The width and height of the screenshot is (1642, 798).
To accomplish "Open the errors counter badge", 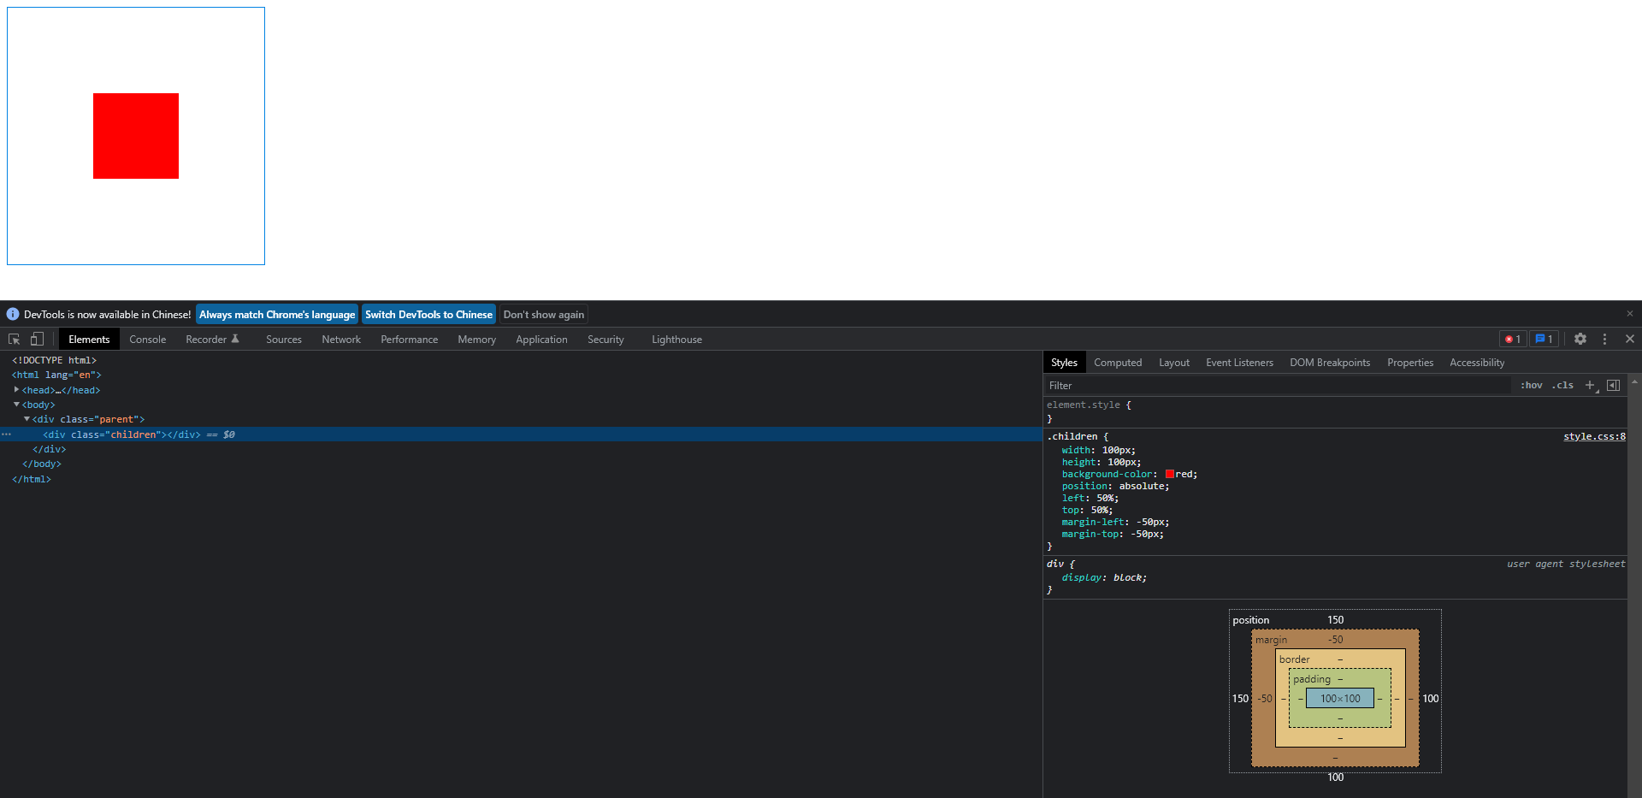I will click(1512, 340).
